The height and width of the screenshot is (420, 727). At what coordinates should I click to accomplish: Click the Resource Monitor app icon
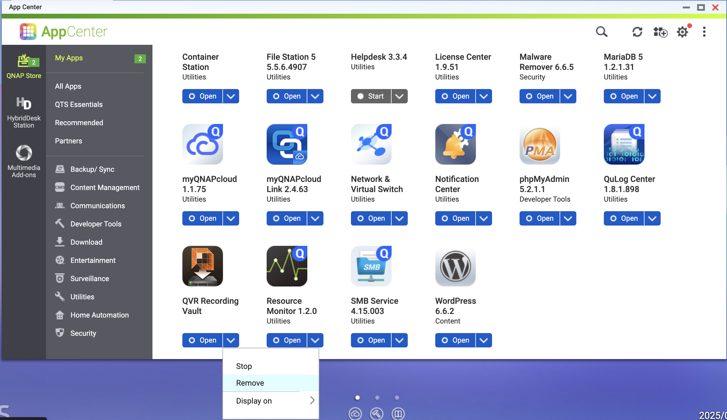(x=287, y=266)
